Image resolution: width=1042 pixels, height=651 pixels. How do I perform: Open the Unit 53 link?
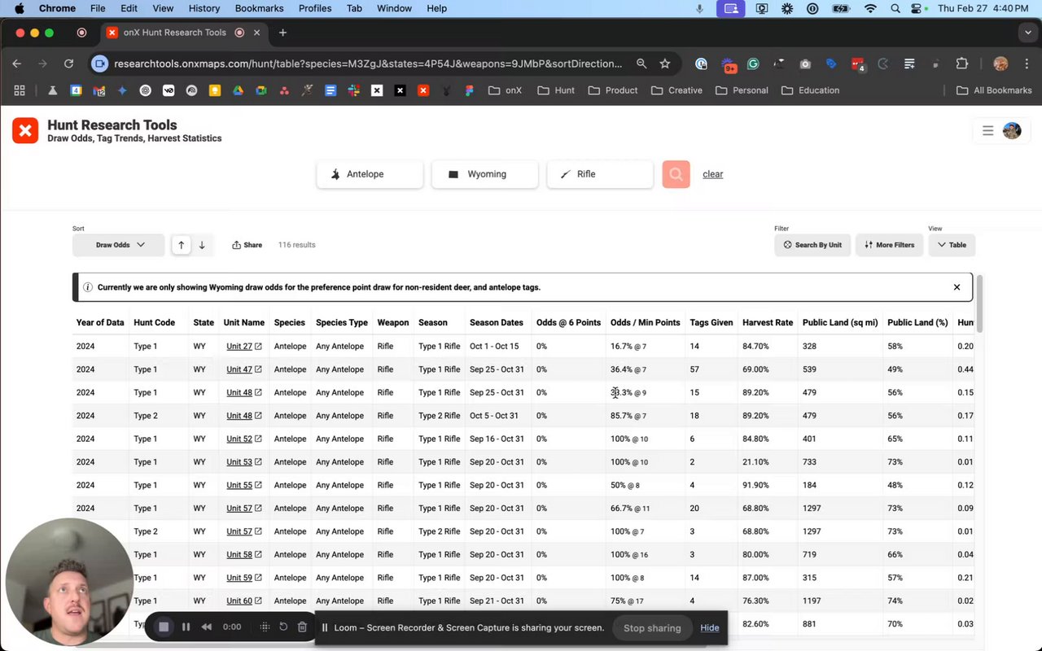243,462
